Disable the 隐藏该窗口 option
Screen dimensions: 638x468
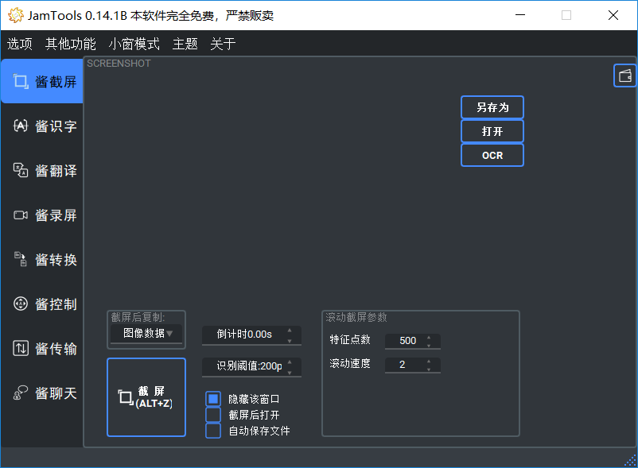click(212, 399)
